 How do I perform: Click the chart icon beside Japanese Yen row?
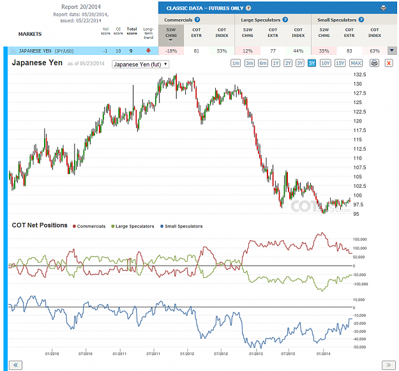point(13,51)
